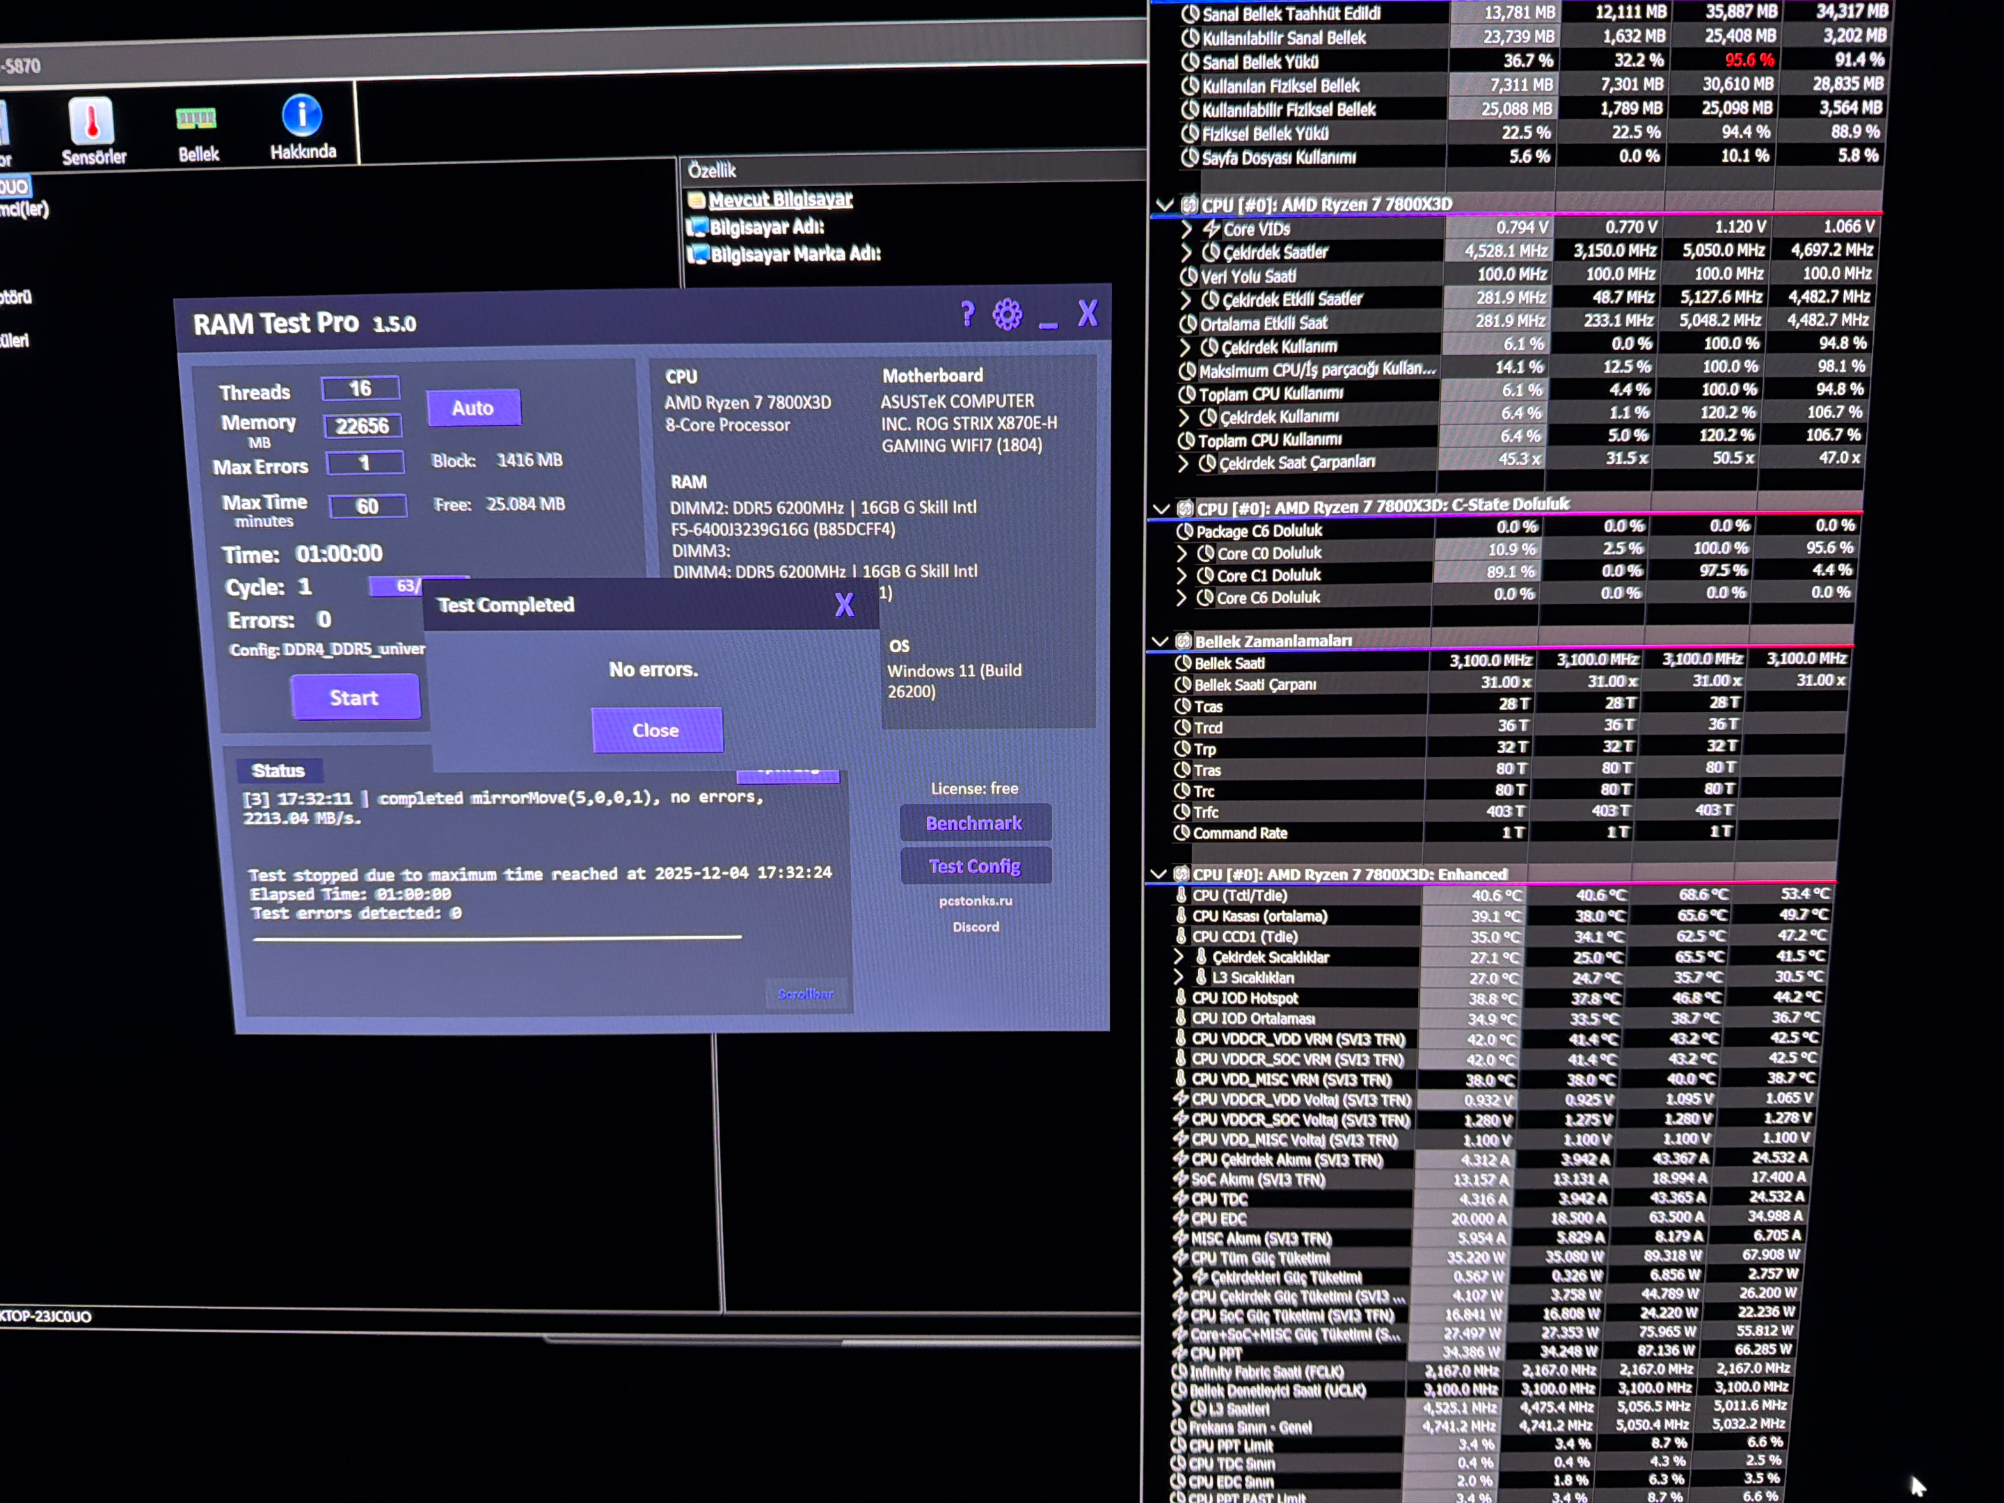The width and height of the screenshot is (2004, 1503).
Task: Click the Threads input field
Action: 360,389
